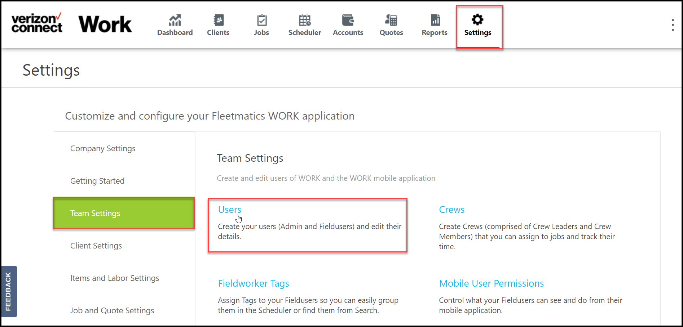Select the Quotes nav label
Image resolution: width=683 pixels, height=327 pixels.
click(391, 32)
